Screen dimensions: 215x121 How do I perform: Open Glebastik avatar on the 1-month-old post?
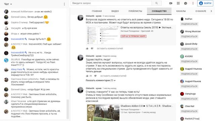click(80, 90)
